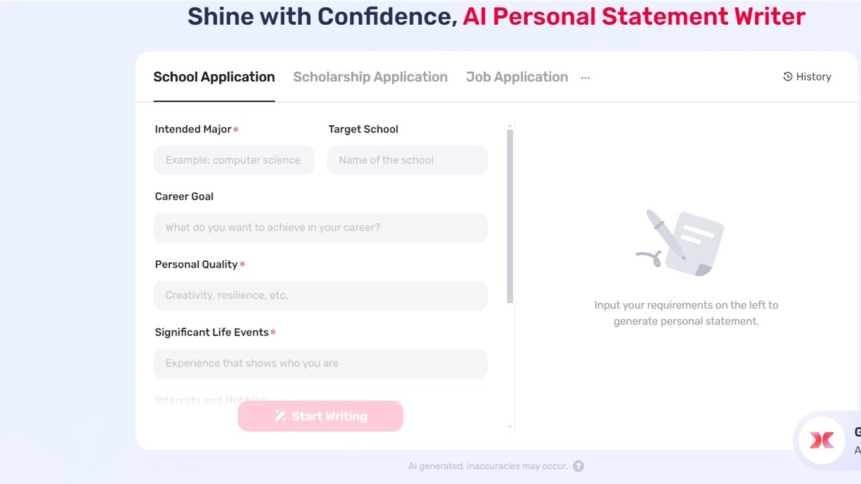
Task: Click the scrollbar up arrow
Action: [510, 126]
